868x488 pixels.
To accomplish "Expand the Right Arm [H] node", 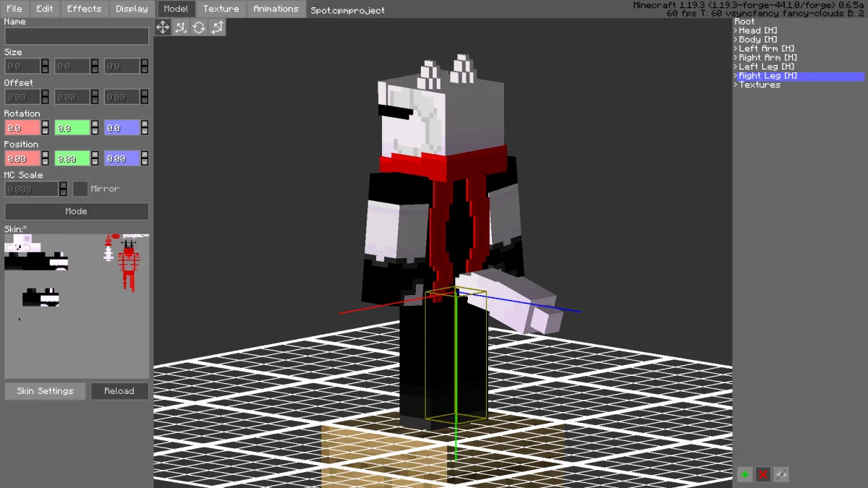I will (736, 58).
